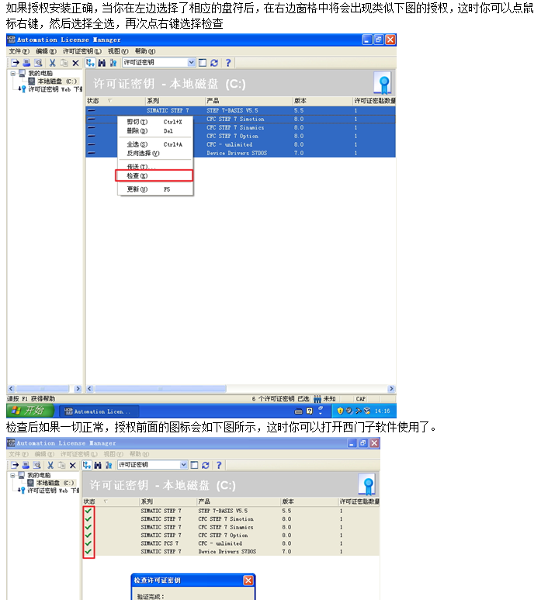
Task: Open the 许可证密钥(L) menu in the window with the context menu
Action: click(x=81, y=51)
